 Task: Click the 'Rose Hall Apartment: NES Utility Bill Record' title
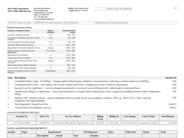pos(19,10)
